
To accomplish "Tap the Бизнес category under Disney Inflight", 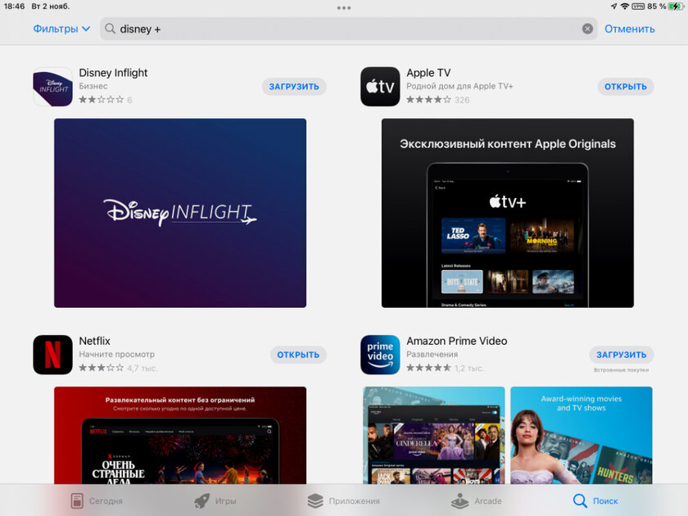I will click(93, 86).
